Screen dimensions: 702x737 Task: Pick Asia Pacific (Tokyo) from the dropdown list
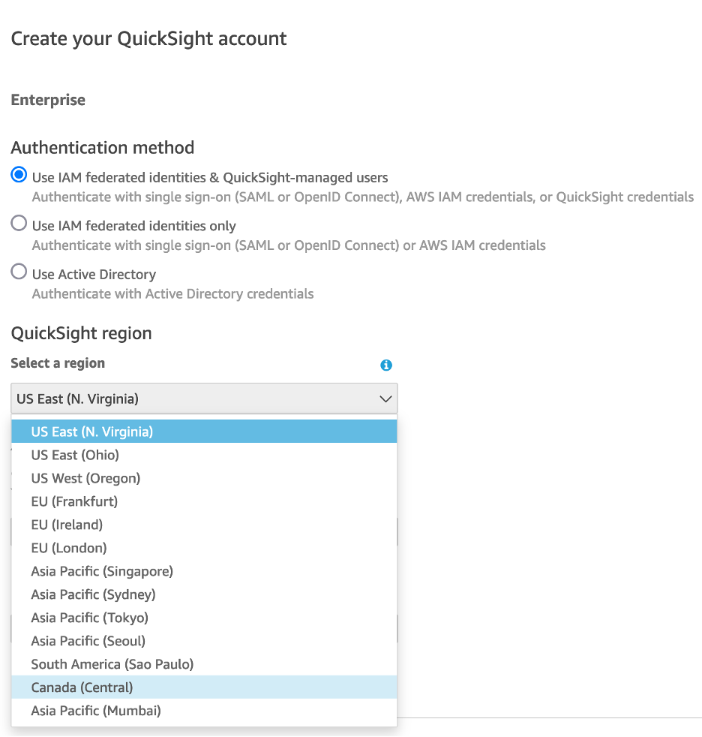(x=88, y=617)
